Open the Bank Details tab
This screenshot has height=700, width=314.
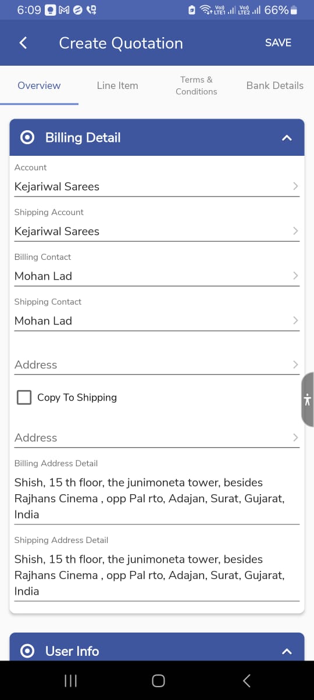click(275, 85)
